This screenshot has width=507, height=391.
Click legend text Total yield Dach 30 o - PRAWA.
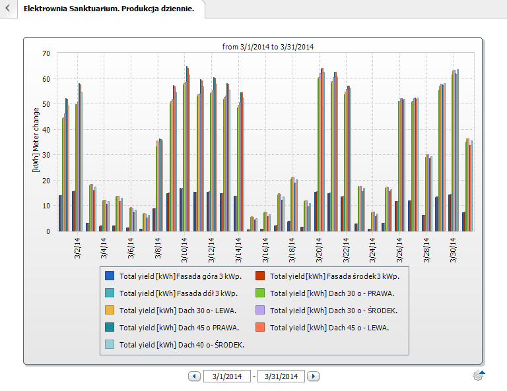pyautogui.click(x=332, y=293)
